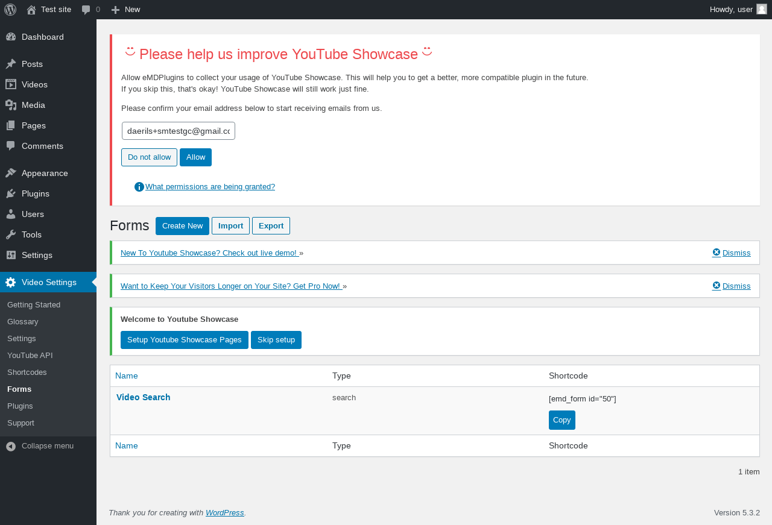This screenshot has width=772, height=525.
Task: Click the Skip setup button
Action: coord(276,340)
